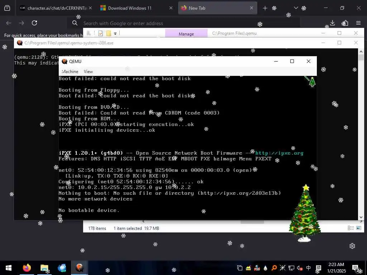Viewport: 367px width, 275px height.
Task: Open the taskbar clock and calendar
Action: tap(336, 268)
